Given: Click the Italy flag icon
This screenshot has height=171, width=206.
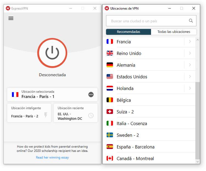Looking at the screenshot, I should pyautogui.click(x=110, y=123).
